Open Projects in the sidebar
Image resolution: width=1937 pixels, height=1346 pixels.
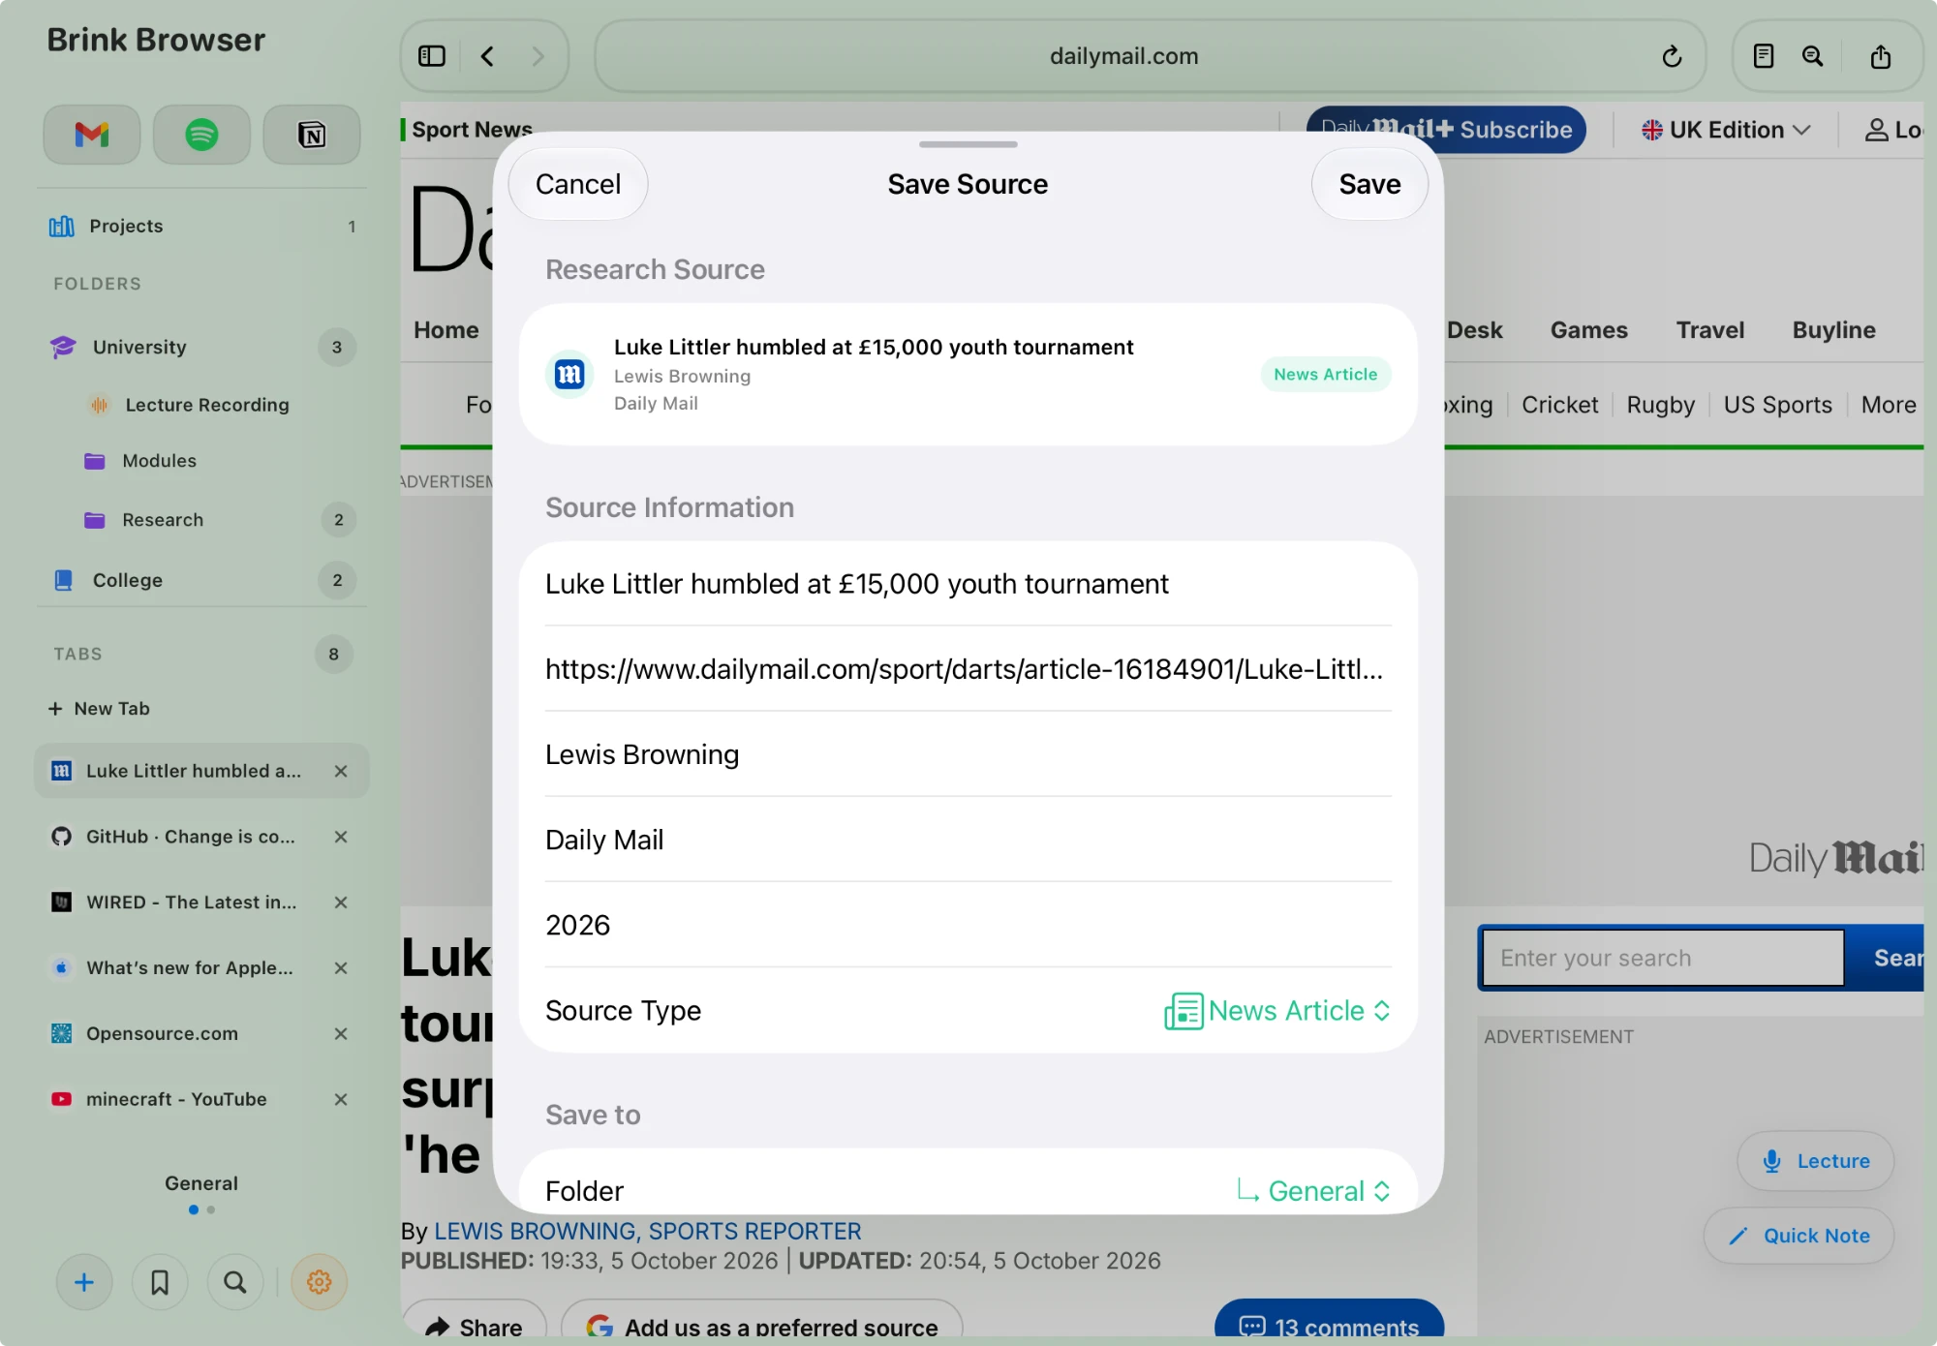[201, 226]
